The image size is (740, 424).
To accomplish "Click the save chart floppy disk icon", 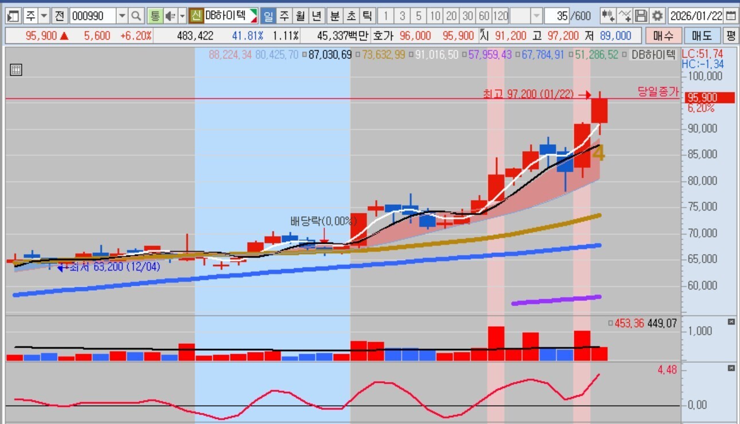I will 641,16.
